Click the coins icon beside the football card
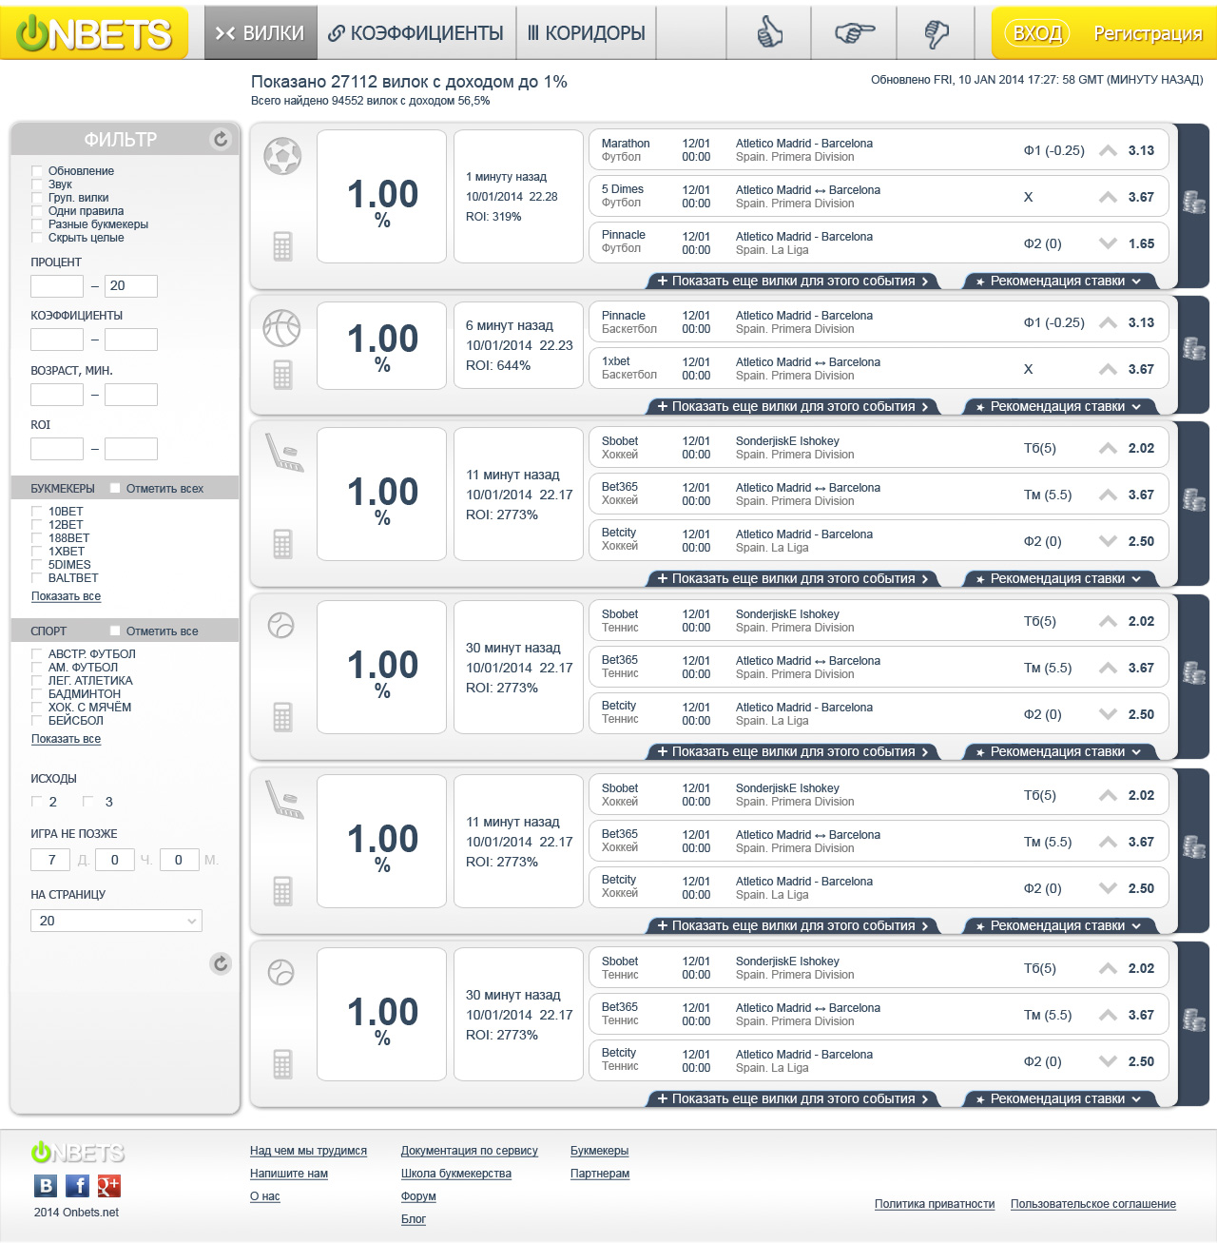Image resolution: width=1217 pixels, height=1243 pixels. tap(1194, 202)
